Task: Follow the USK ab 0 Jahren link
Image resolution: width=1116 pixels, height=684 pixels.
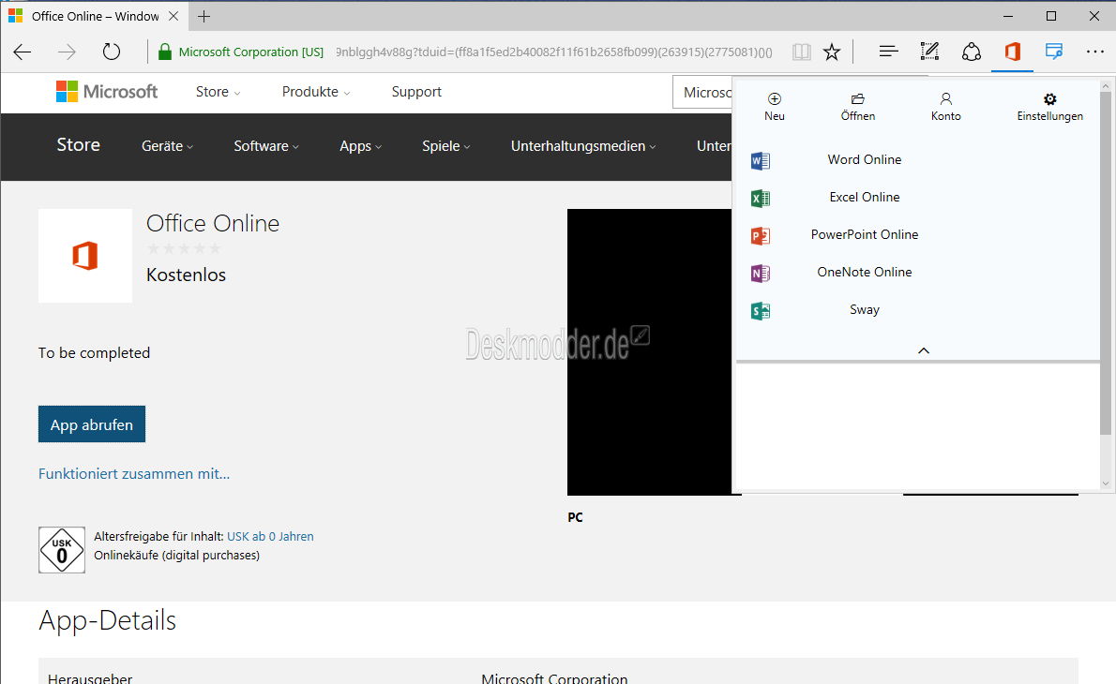Action: tap(270, 537)
